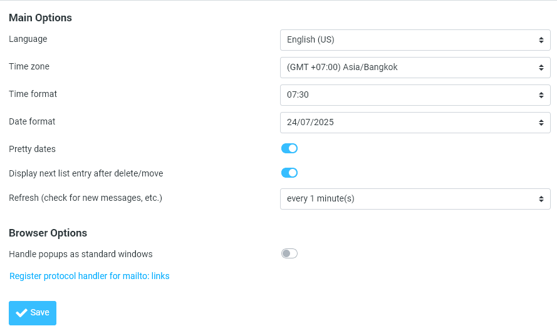Screen dimensions: 557x336
Task: Click the up-down arrows on Time format selector
Action: coord(541,95)
